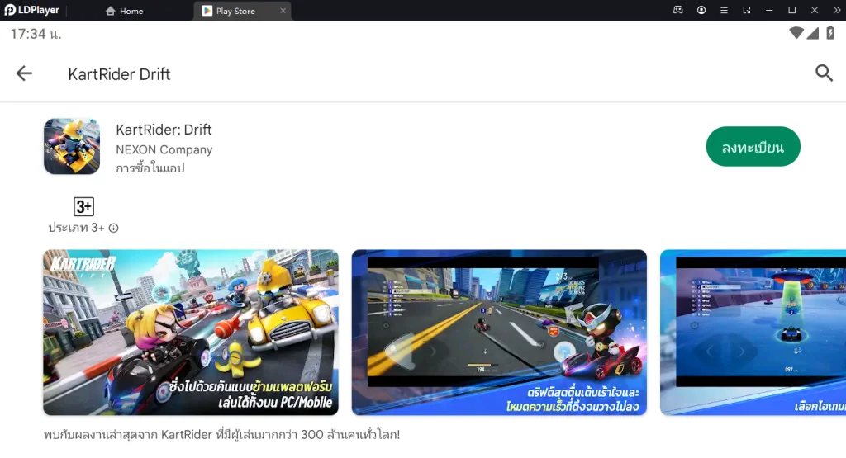The height and width of the screenshot is (458, 846).
Task: Open third screenshot with blue UFO track
Action: [753, 333]
